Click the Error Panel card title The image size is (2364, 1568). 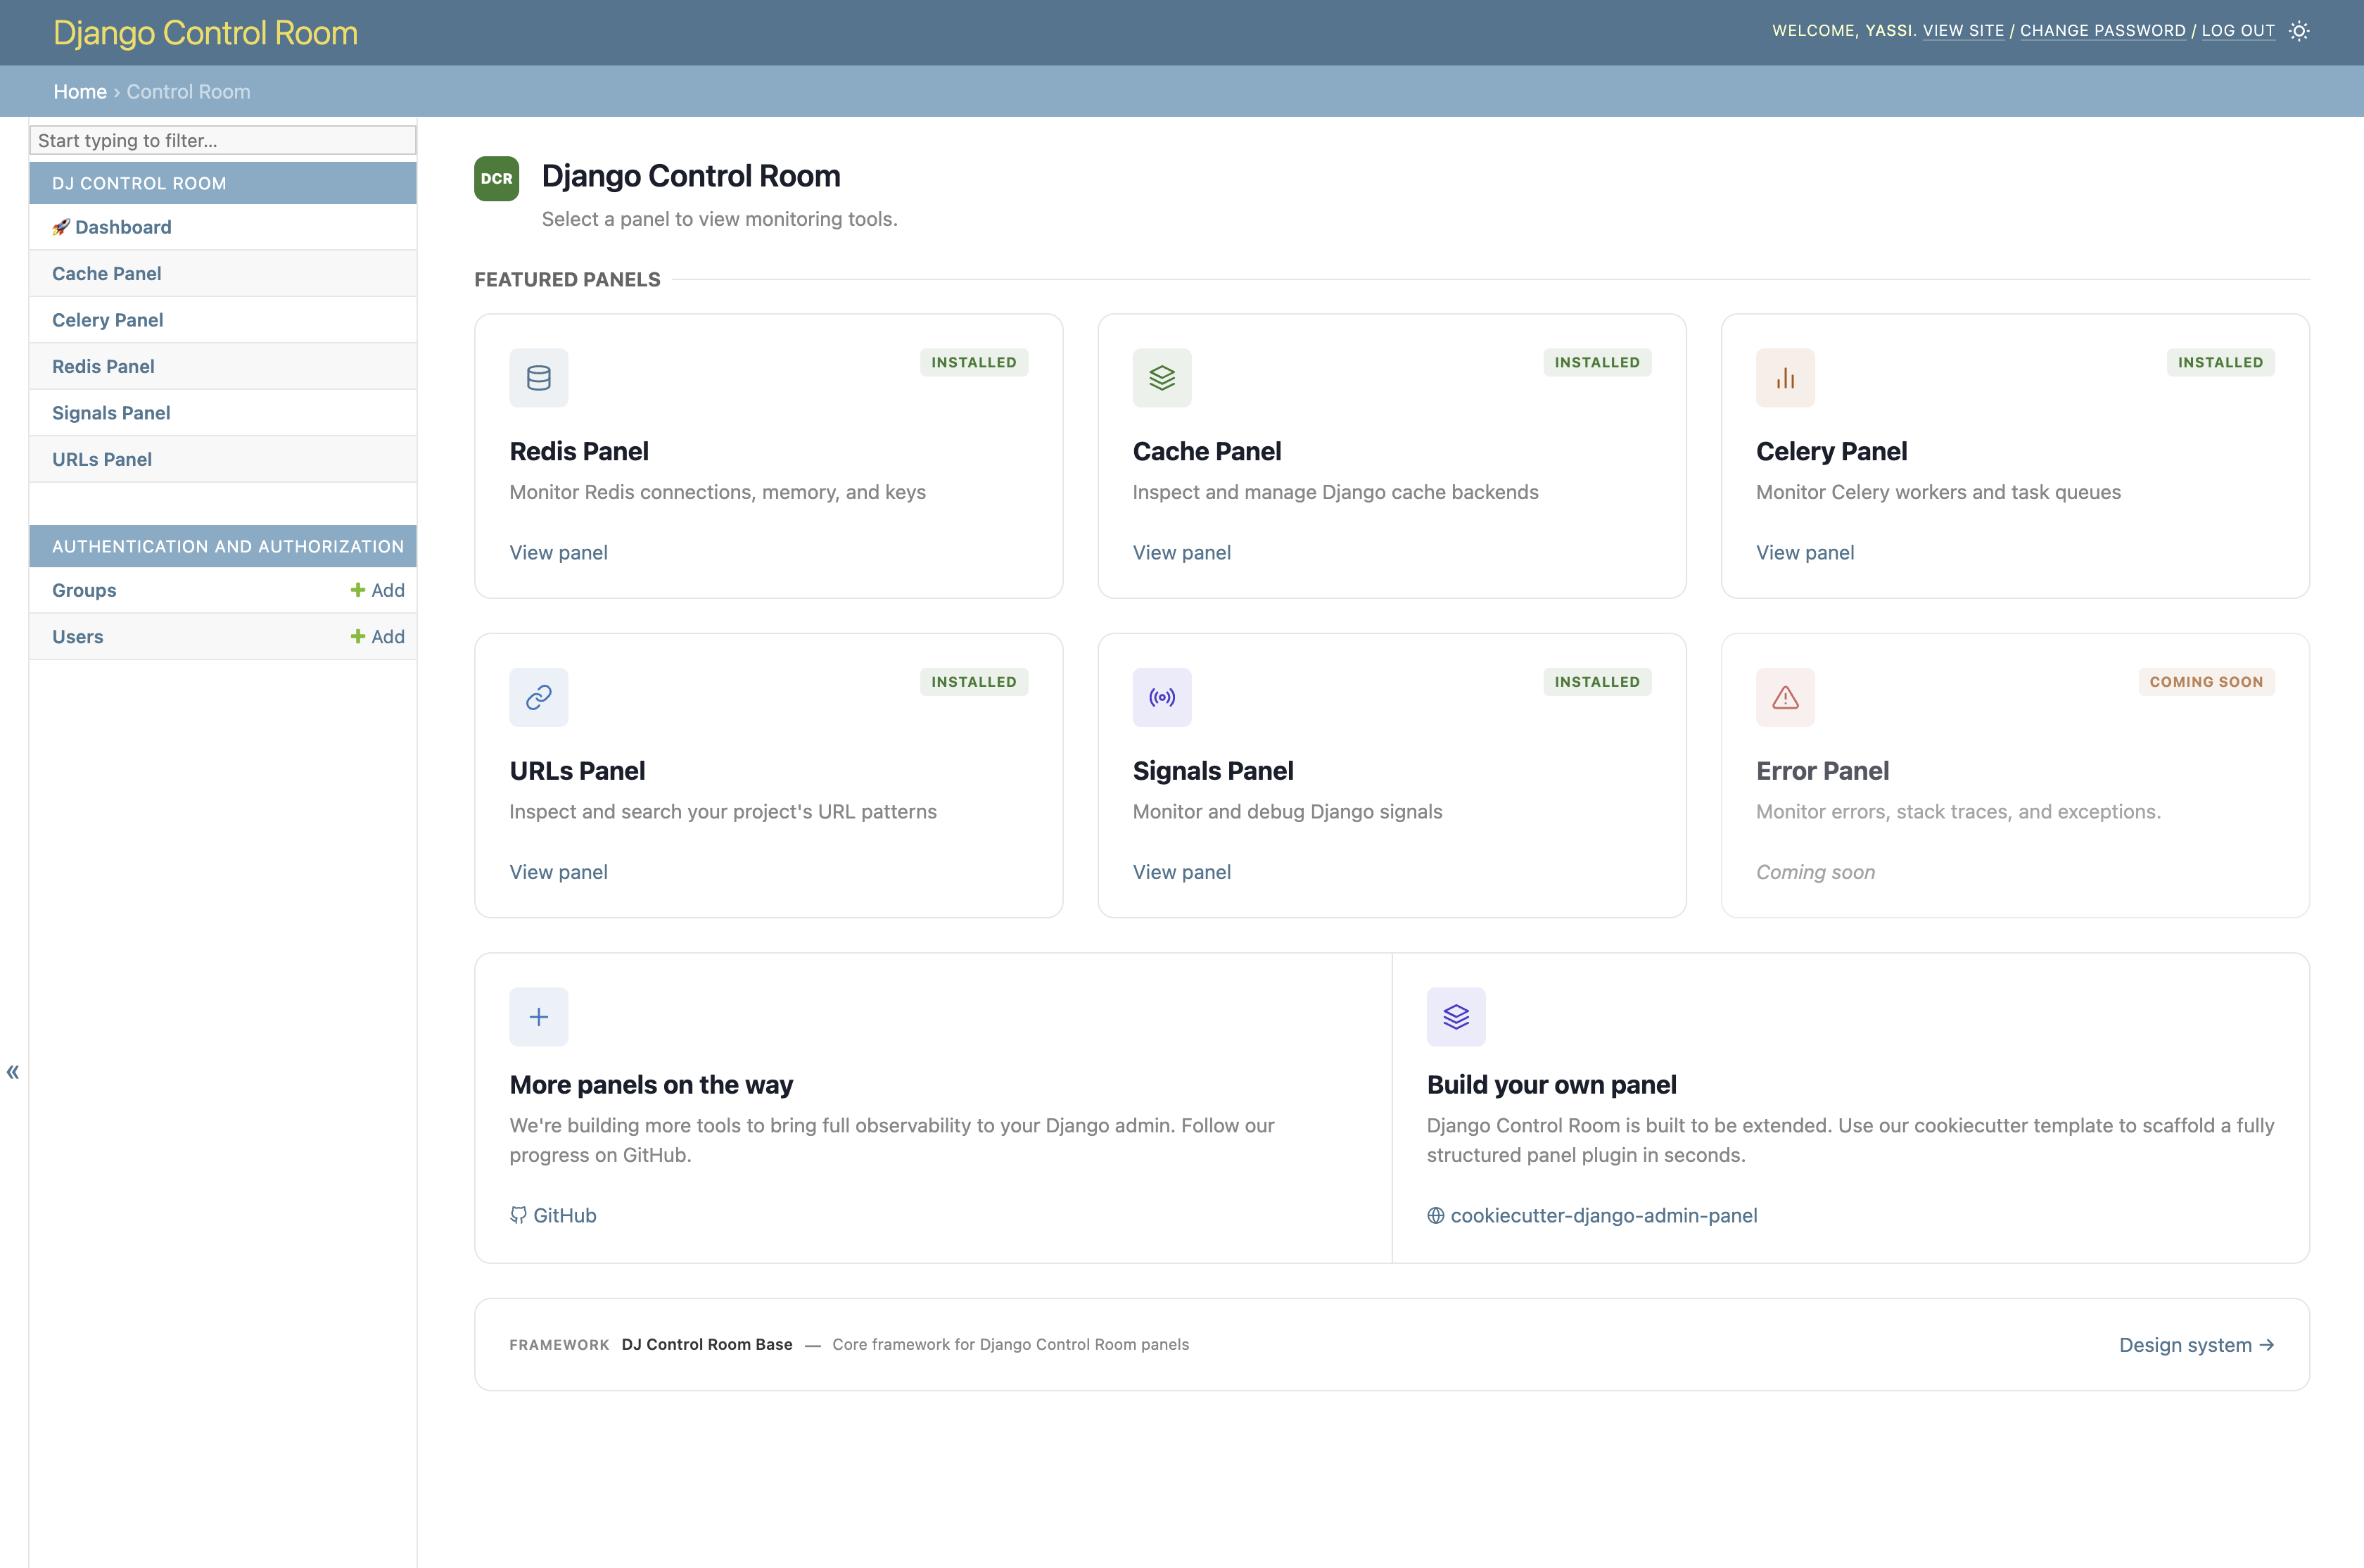point(1822,771)
